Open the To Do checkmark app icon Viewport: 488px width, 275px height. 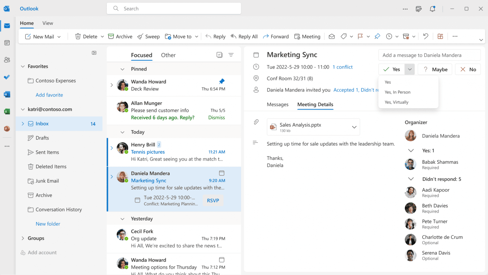pyautogui.click(x=7, y=77)
